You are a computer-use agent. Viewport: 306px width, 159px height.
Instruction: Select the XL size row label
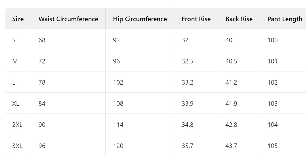click(16, 104)
